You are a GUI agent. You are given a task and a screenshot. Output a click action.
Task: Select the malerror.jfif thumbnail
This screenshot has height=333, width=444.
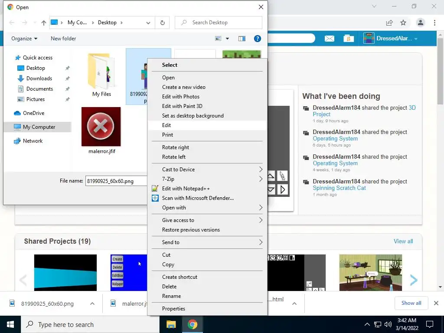pyautogui.click(x=101, y=127)
